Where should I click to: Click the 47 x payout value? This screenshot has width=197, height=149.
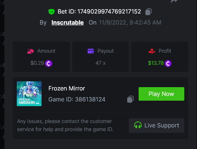101,63
